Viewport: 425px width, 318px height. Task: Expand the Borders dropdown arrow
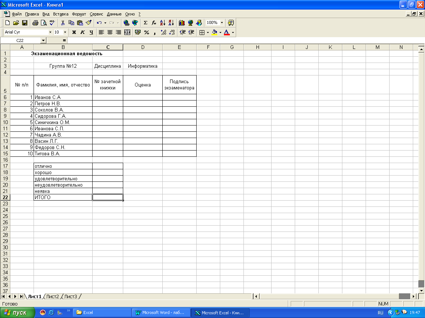point(208,32)
